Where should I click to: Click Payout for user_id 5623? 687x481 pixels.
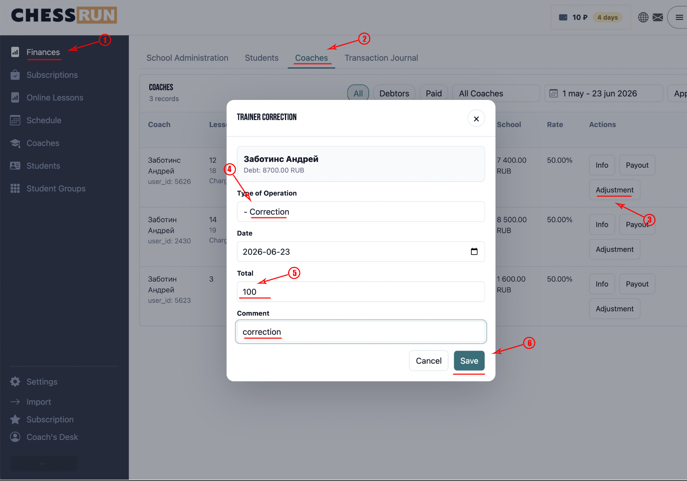tap(637, 284)
